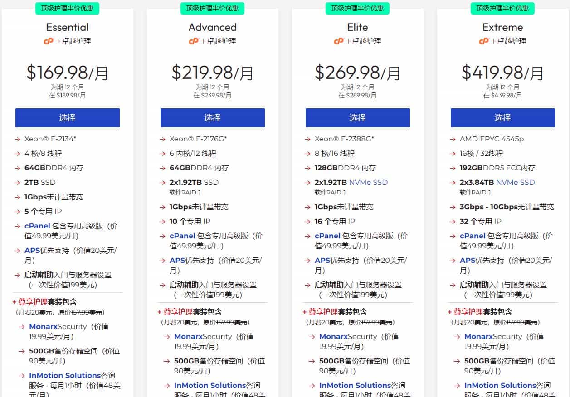The width and height of the screenshot is (570, 397).
Task: Follow the InMotion Solutions link in Essential
Action: [65, 375]
